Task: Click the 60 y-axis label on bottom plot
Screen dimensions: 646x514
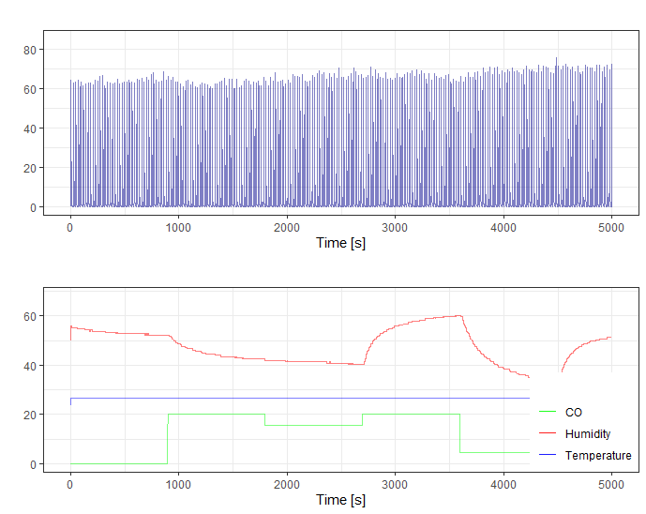Action: point(30,316)
